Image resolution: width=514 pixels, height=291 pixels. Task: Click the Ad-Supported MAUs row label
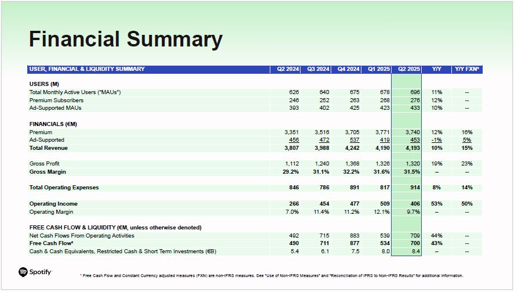[56, 108]
